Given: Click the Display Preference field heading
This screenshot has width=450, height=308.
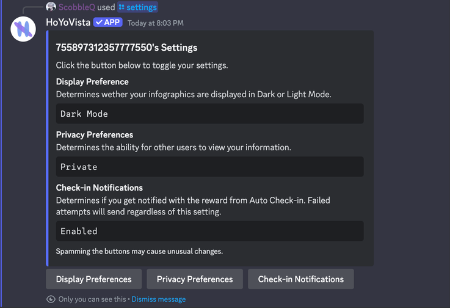Looking at the screenshot, I should 92,82.
